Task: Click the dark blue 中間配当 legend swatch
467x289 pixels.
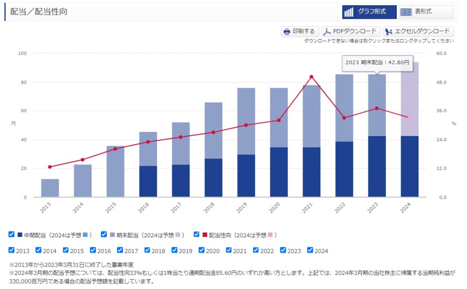Action: pyautogui.click(x=20, y=235)
